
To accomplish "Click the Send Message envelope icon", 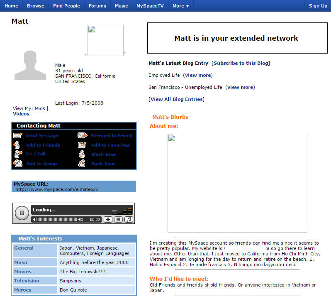I will [x=18, y=135].
